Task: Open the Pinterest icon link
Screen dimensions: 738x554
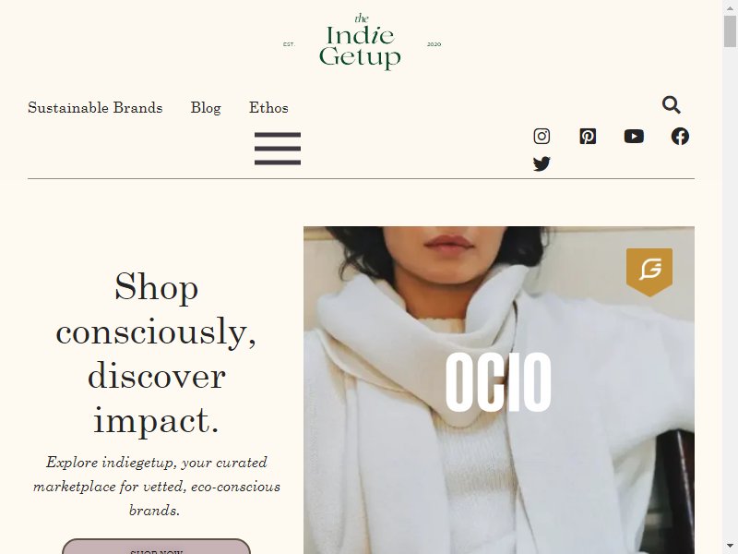Action: pos(588,136)
